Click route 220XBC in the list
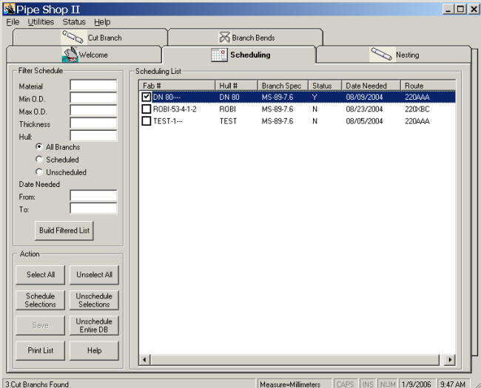The image size is (481, 388). (x=417, y=109)
